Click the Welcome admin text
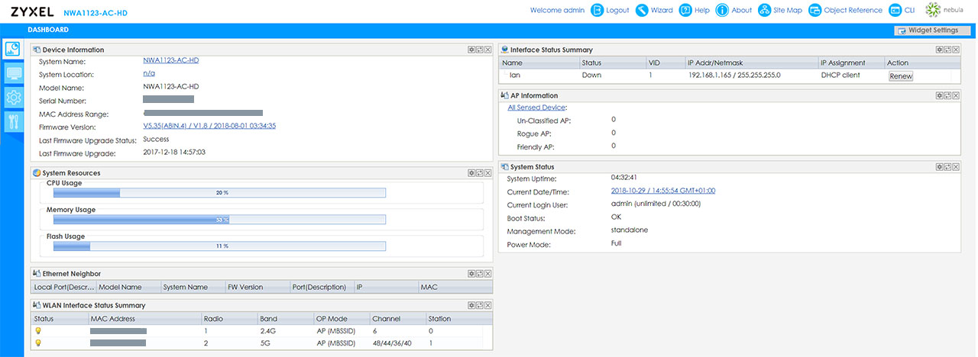978x357 pixels. 557,11
